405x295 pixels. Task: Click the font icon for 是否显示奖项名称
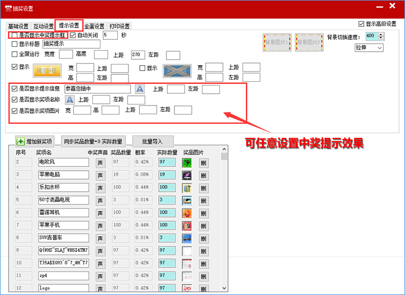click(70, 100)
